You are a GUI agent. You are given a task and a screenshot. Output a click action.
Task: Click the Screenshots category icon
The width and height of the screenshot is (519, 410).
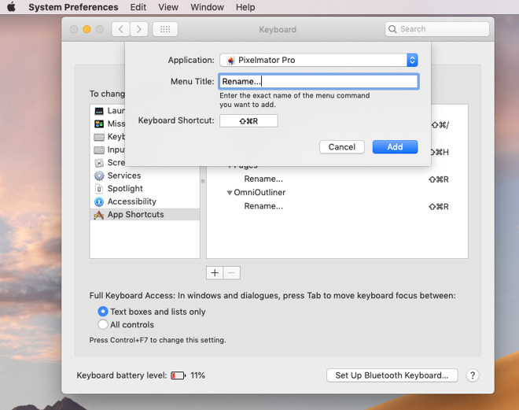pos(99,163)
